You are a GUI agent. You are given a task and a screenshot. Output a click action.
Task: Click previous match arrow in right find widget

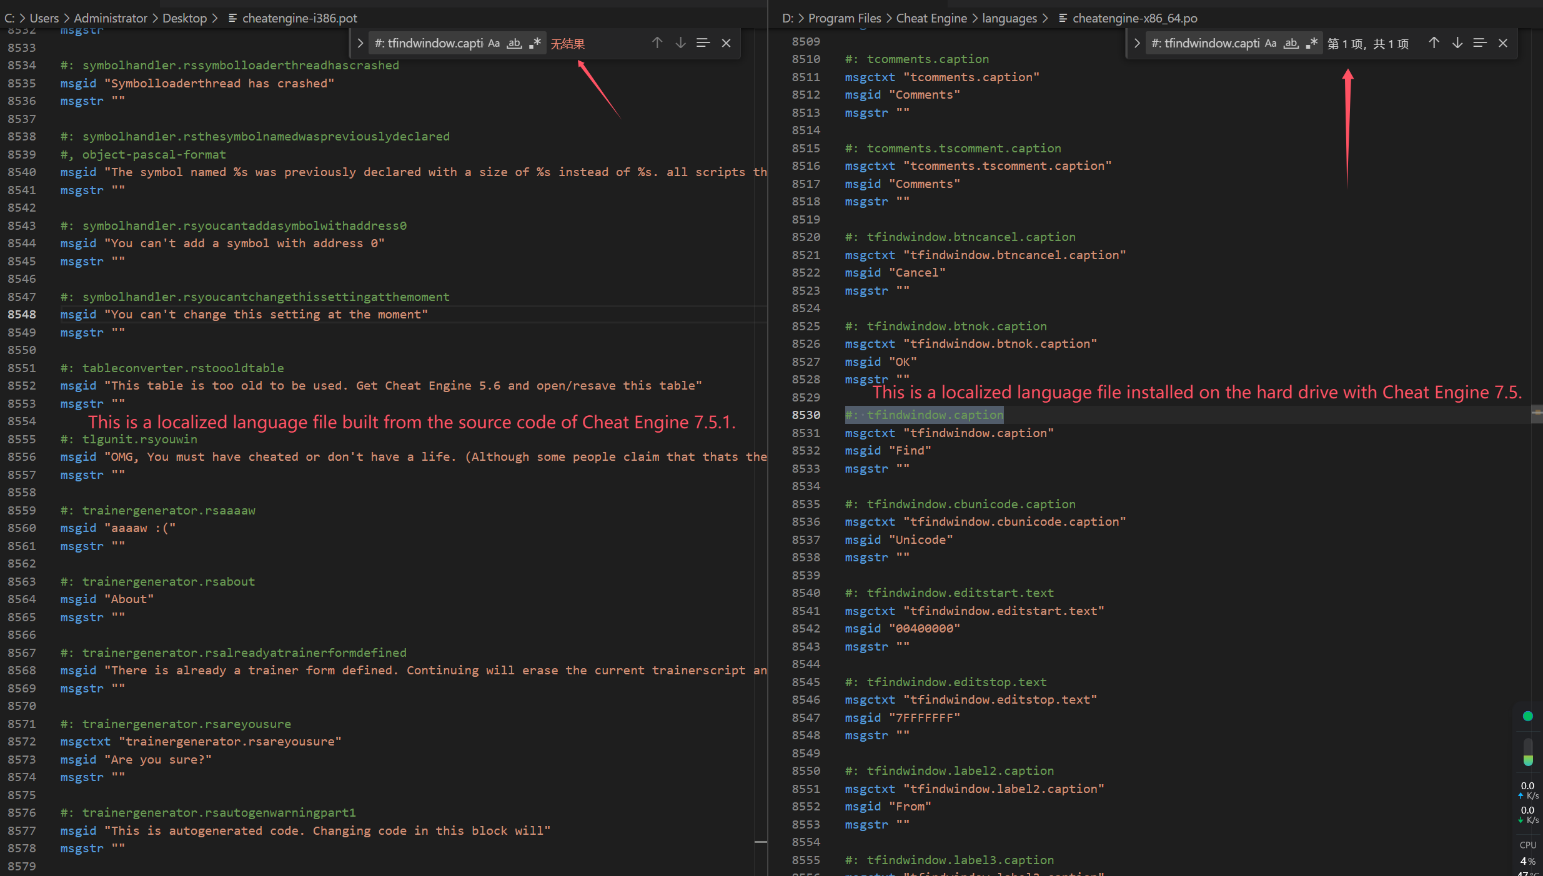(x=1434, y=43)
